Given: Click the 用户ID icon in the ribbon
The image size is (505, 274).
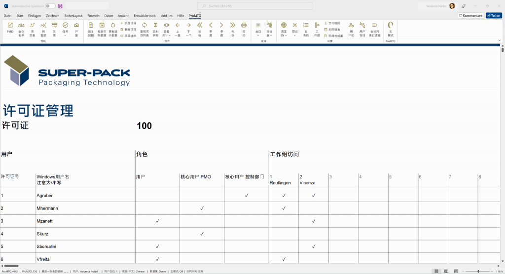Looking at the screenshot, I should coord(351,28).
